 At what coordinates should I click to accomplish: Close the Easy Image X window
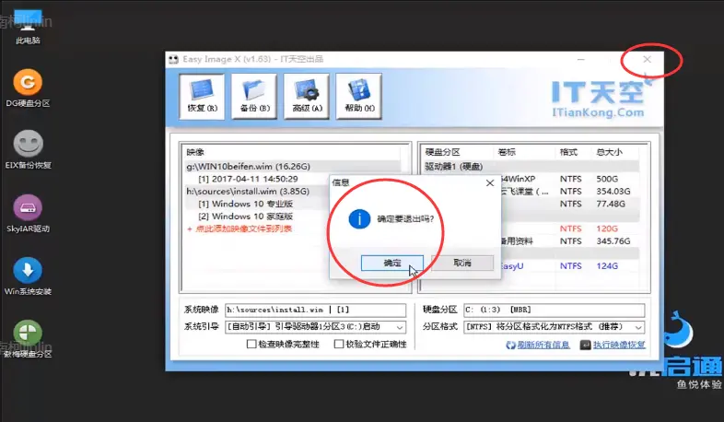[647, 59]
